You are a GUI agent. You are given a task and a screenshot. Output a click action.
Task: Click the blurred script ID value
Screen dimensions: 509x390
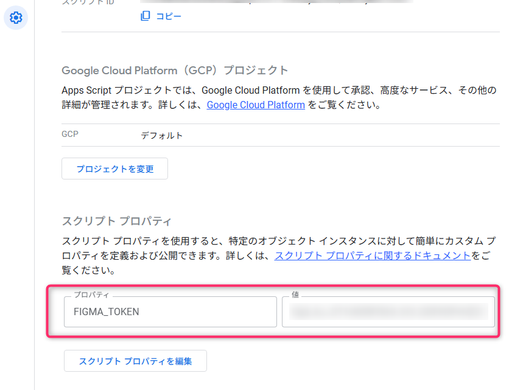(x=274, y=2)
